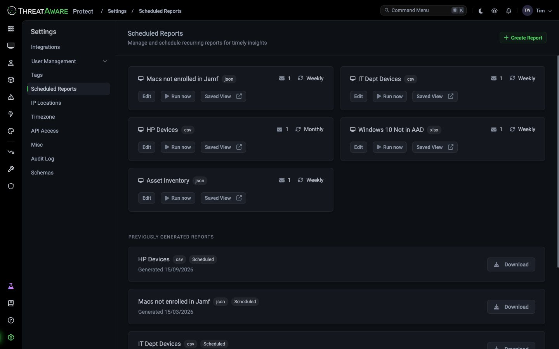Open the notifications bell icon
This screenshot has width=559, height=349.
(x=509, y=11)
